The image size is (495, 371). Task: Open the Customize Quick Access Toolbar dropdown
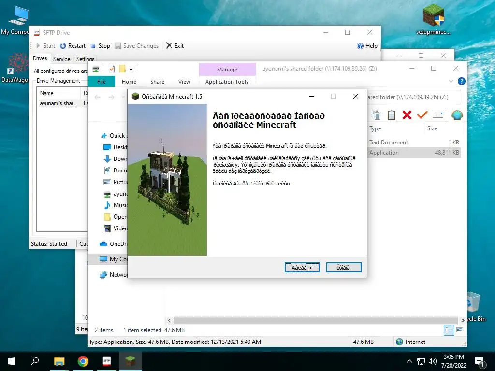[131, 69]
